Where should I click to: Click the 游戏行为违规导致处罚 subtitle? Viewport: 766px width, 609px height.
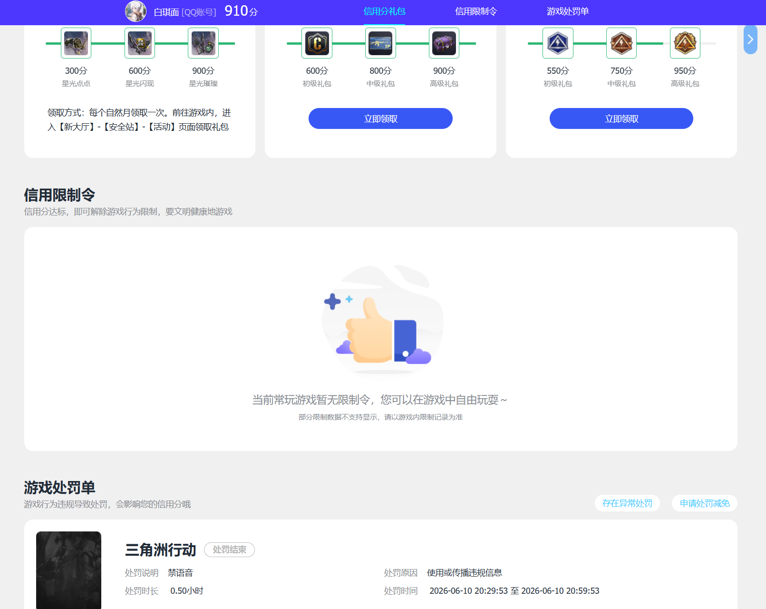tap(107, 504)
